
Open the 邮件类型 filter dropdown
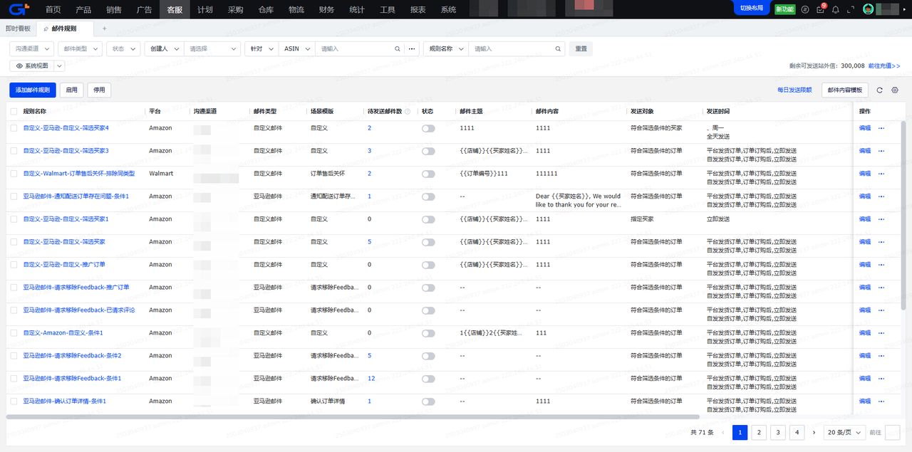(x=80, y=49)
